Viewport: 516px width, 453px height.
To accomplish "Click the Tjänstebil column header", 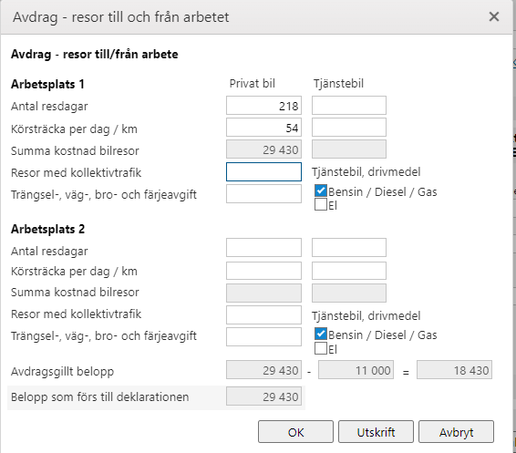I will tap(338, 84).
